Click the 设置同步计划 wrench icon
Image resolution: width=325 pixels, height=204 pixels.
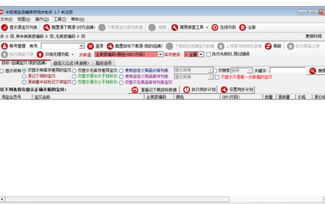(224, 90)
